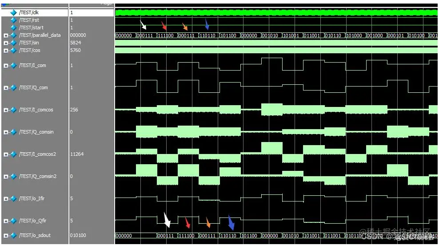Click the diamond icon of /TEST/clk
Image resolution: width=439 pixels, height=245 pixels.
pos(13,12)
